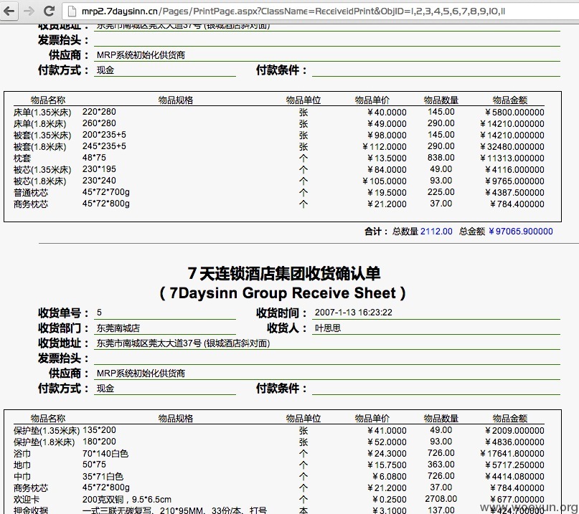The height and width of the screenshot is (514, 579).
Task: Select unit price ￥6.0800
Action: coord(389,476)
